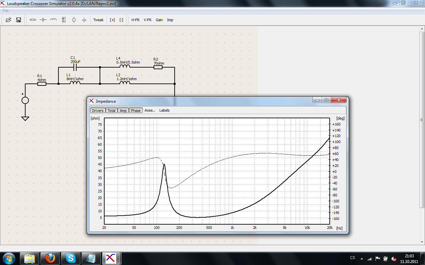Click the main window vertical scrollbar thumb
Screen dimensions: 425x265
(x=422, y=120)
